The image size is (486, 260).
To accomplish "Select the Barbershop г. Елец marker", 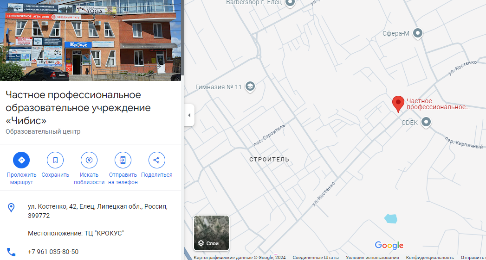I will [x=290, y=3].
